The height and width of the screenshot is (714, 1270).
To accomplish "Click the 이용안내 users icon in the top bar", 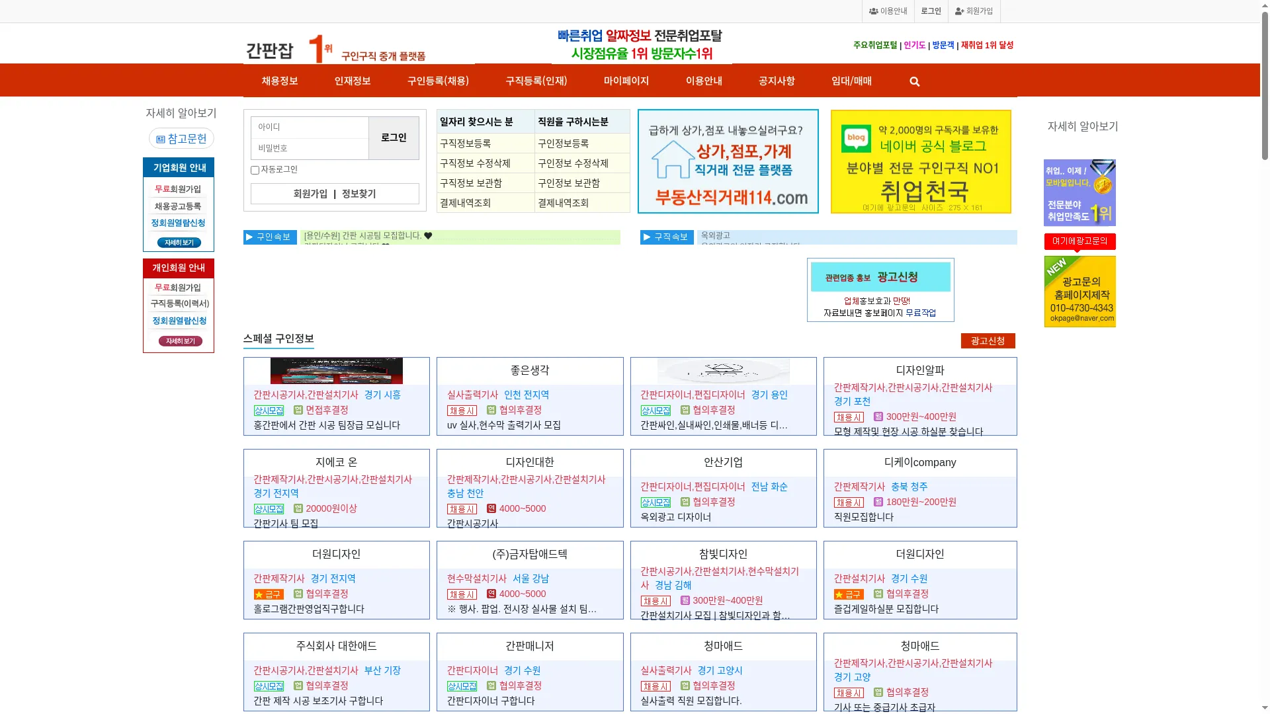I will [873, 11].
